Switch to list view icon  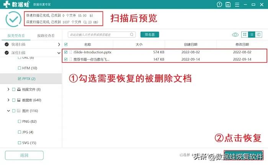[252, 35]
